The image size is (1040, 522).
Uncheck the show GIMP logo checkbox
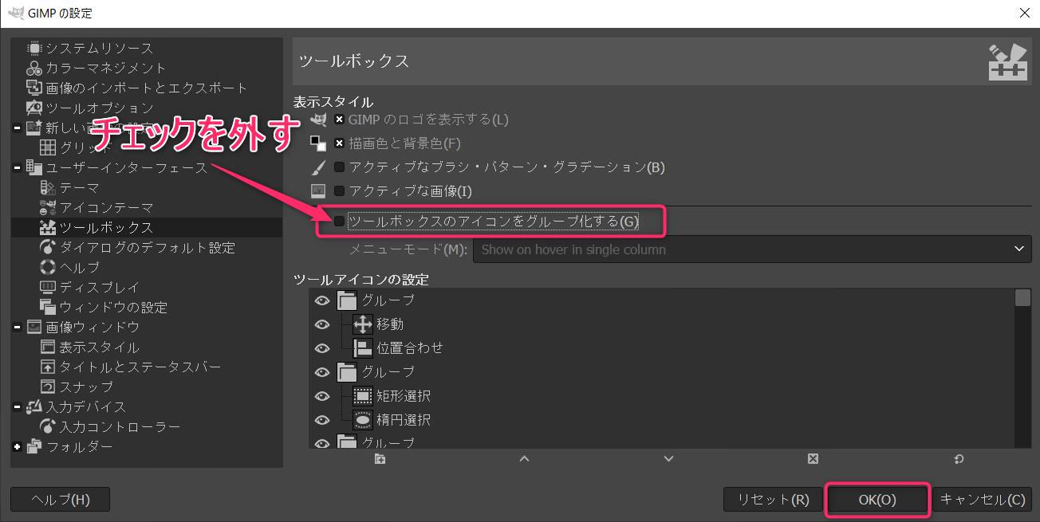339,120
